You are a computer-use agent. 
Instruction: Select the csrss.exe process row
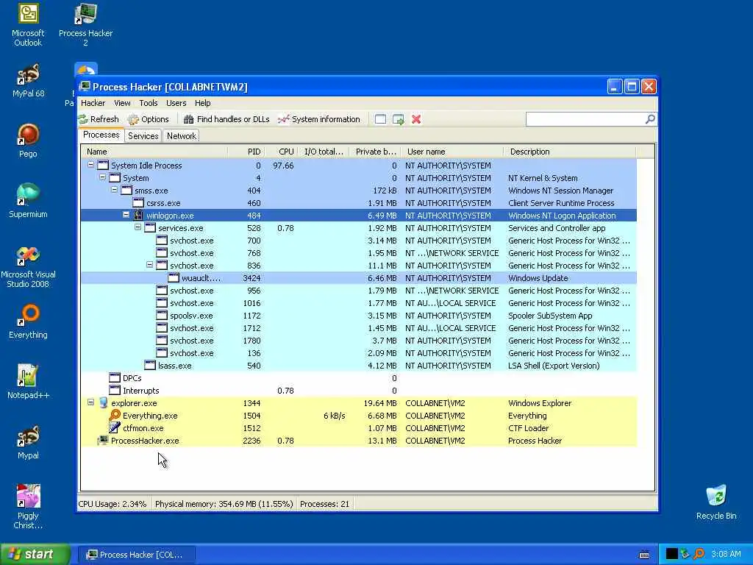(359, 203)
